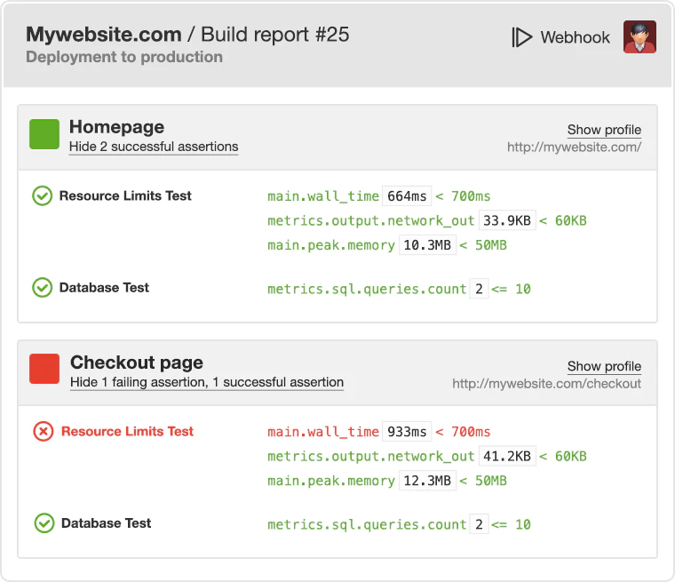
Task: Click the Webhook label in header
Action: click(x=576, y=37)
